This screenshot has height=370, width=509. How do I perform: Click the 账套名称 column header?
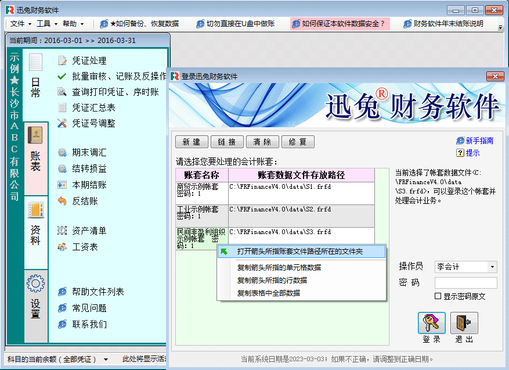[201, 175]
